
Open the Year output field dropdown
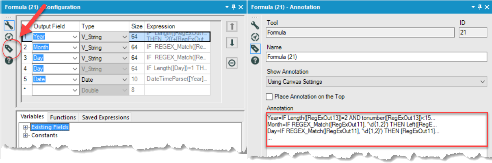[x=75, y=37]
